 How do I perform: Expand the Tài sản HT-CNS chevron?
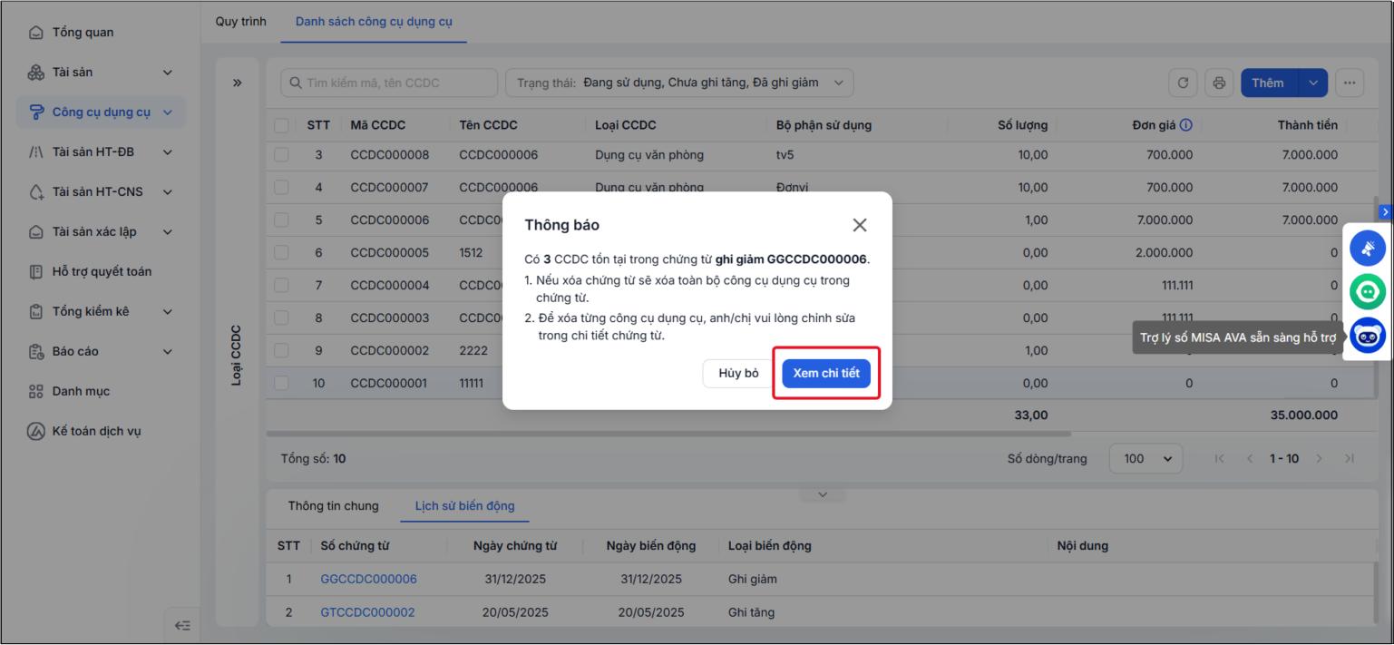click(167, 192)
